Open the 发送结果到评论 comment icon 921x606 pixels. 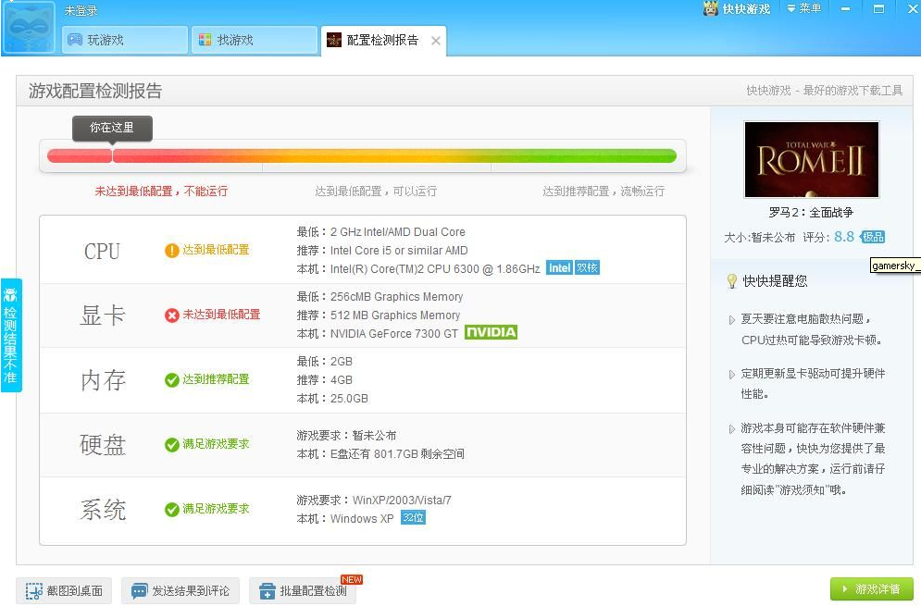click(x=139, y=589)
